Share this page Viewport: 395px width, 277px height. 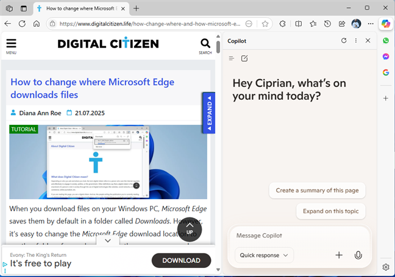tap(342, 24)
